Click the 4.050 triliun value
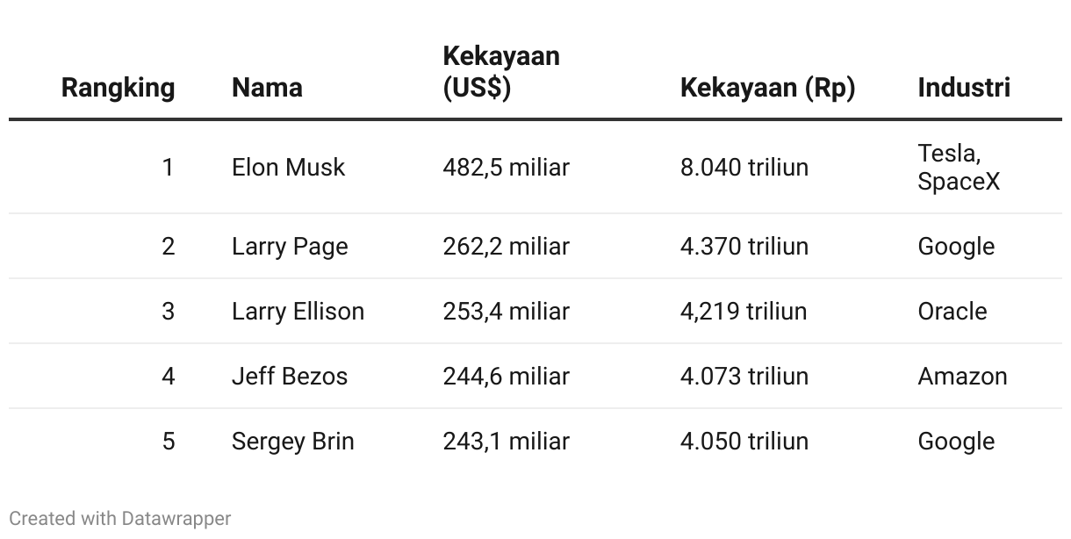The image size is (1071, 539). click(x=744, y=441)
